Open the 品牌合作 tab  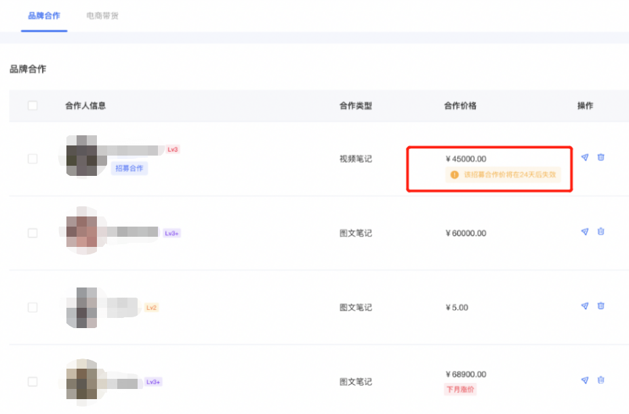click(x=45, y=16)
